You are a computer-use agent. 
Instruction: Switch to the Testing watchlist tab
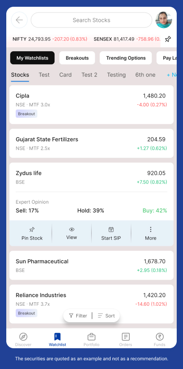[x=116, y=75]
